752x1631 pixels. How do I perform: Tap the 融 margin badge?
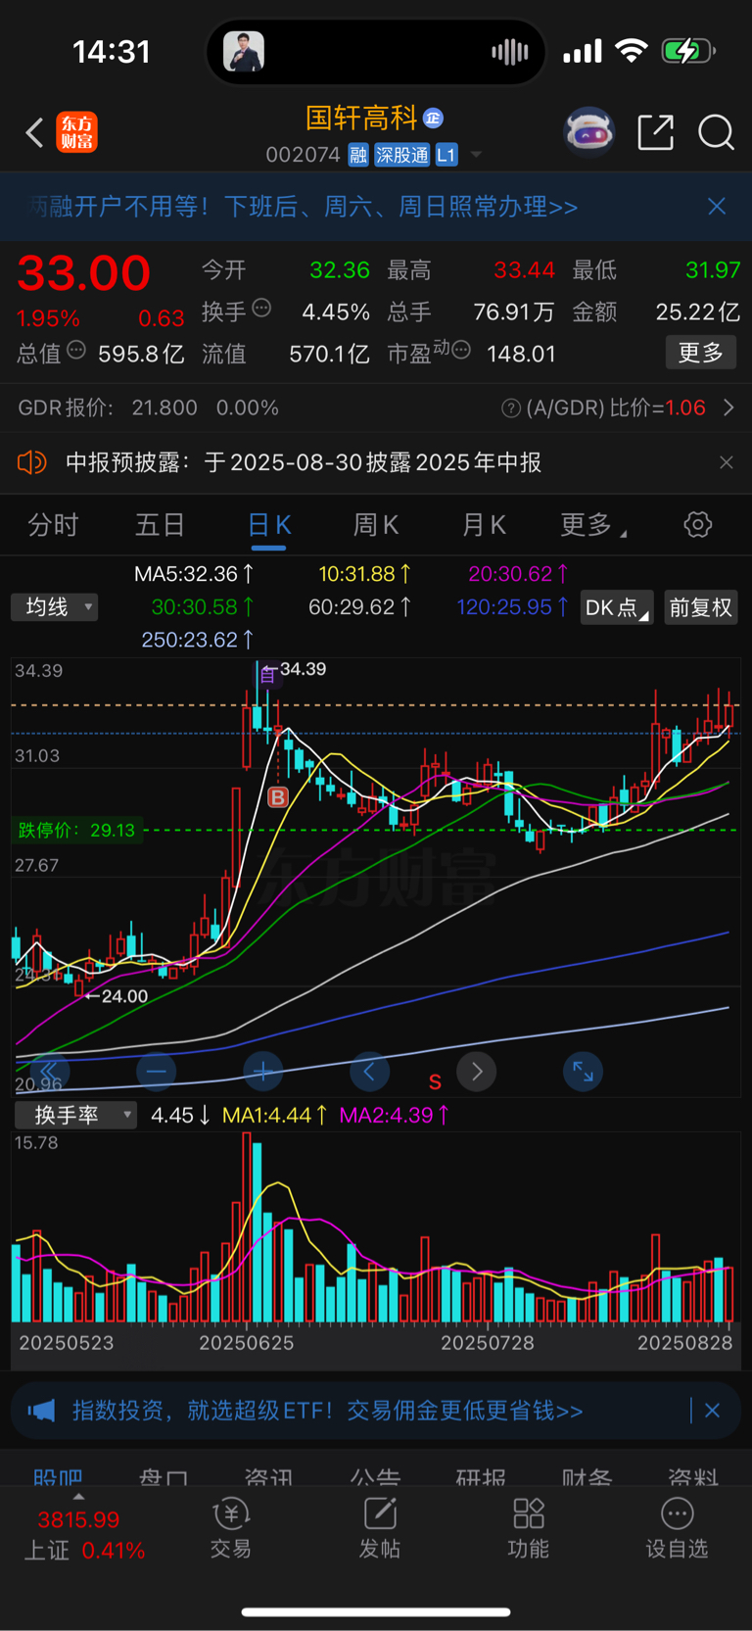358,155
